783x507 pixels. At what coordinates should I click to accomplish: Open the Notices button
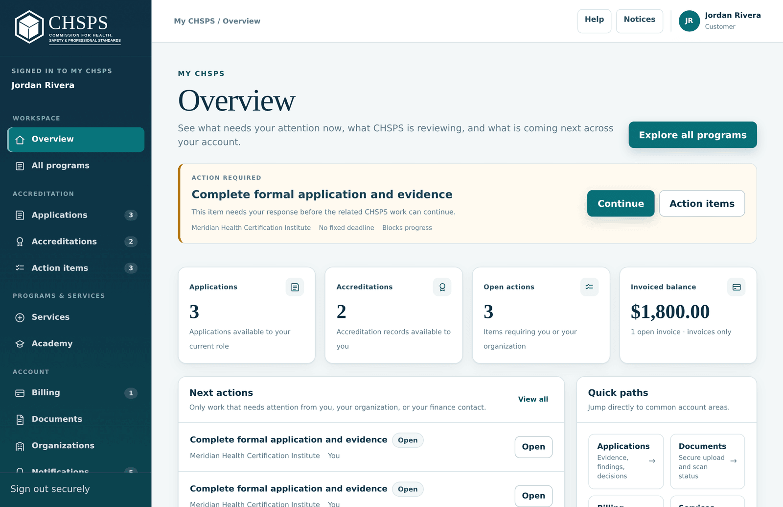[x=639, y=21]
